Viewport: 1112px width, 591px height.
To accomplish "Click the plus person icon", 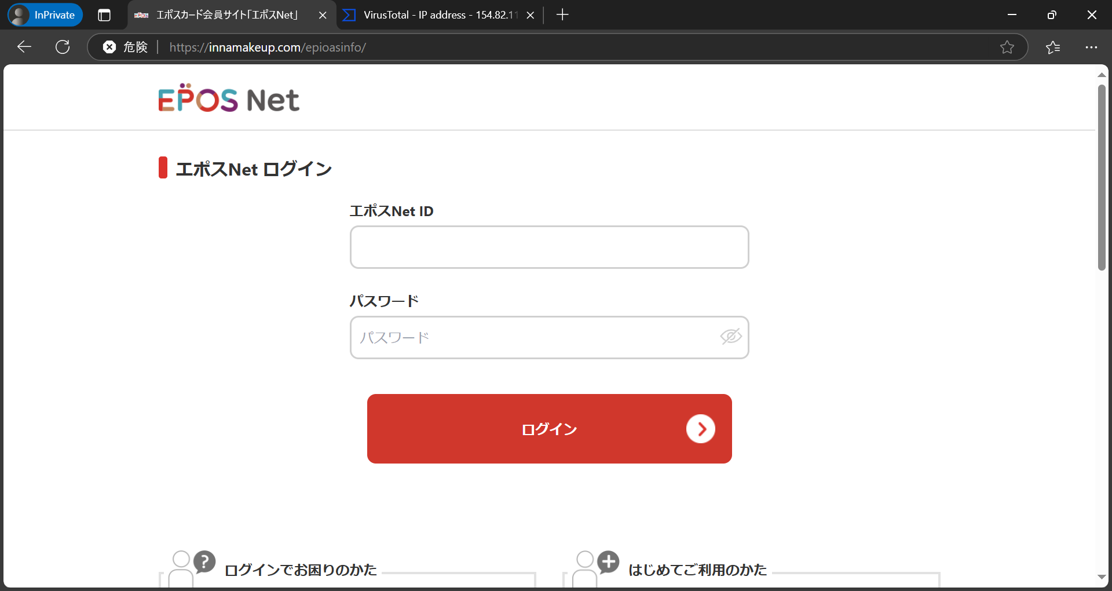I will 597,569.
